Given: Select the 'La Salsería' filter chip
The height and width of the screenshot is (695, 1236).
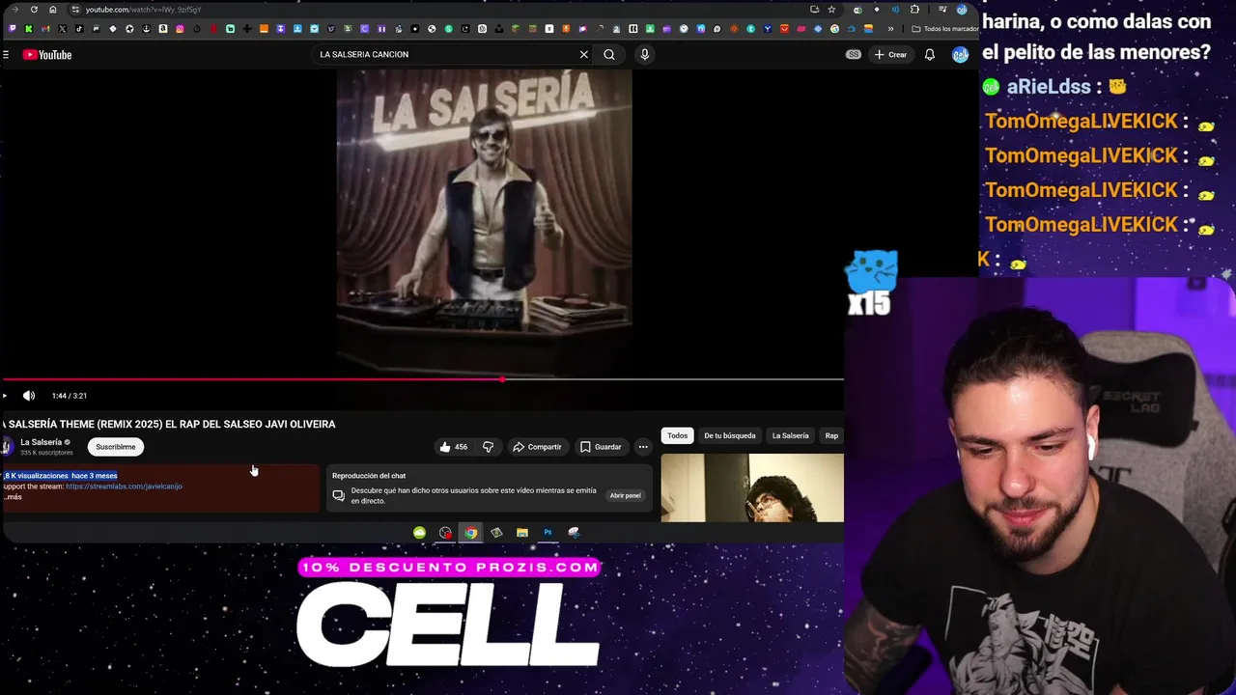Looking at the screenshot, I should [790, 435].
